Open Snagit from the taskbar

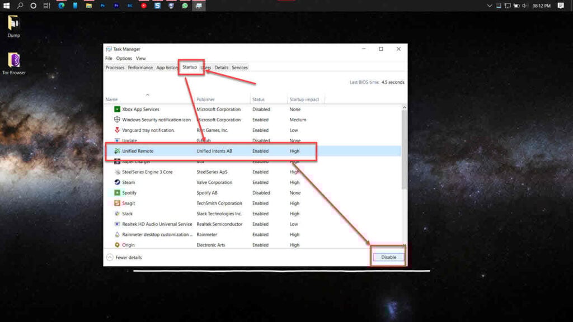tap(157, 6)
